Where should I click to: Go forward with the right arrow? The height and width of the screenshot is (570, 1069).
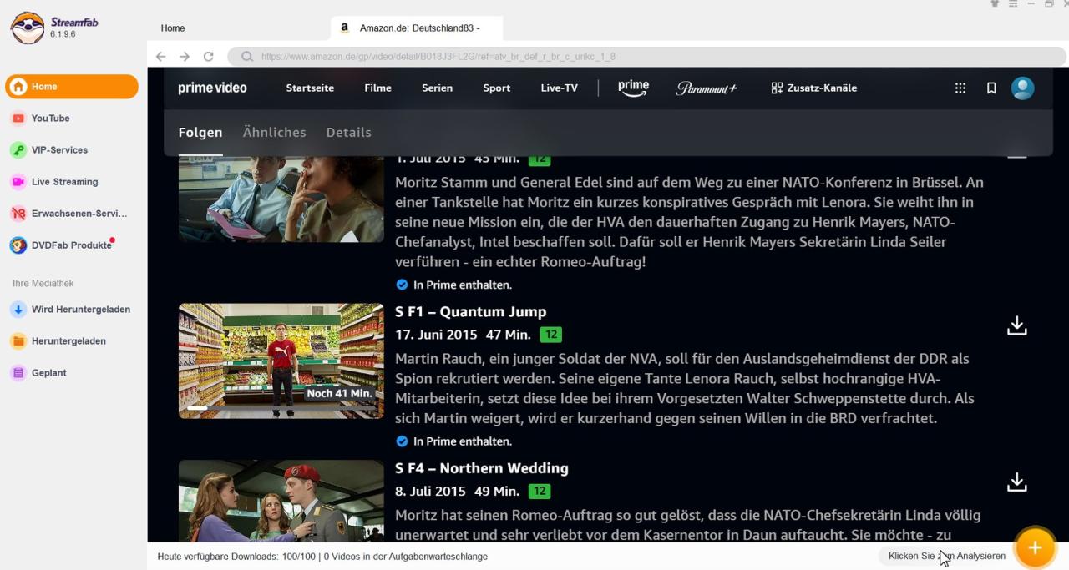tap(185, 57)
